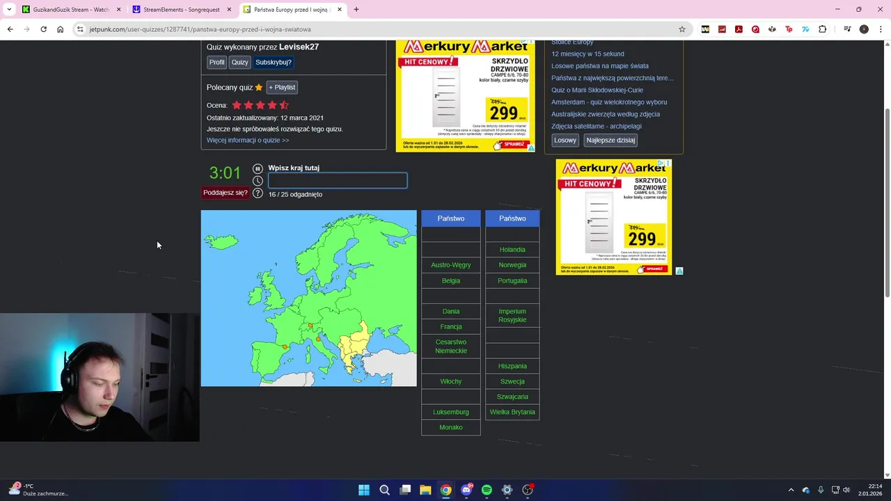Screen dimensions: 891x501
Task: Rate the quiz with the fifth star
Action: pos(284,105)
